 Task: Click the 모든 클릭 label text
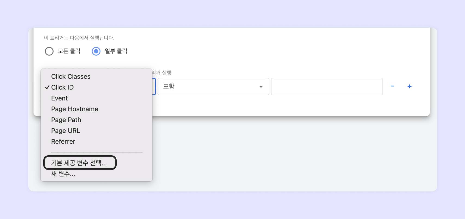(69, 51)
